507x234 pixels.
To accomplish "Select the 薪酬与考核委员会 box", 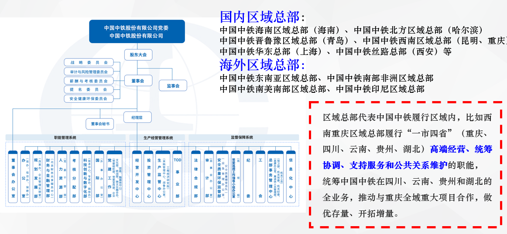I will (x=89, y=80).
